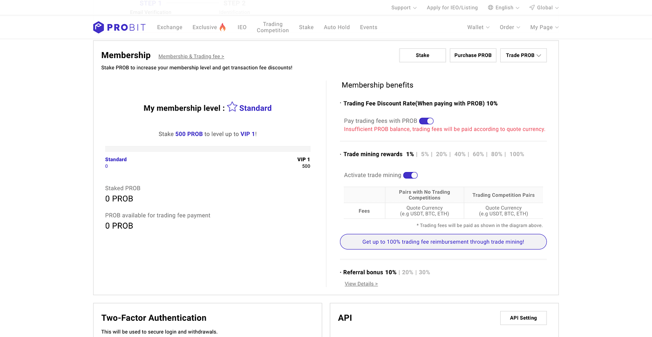Click the 100% trade mining reward tier
The height and width of the screenshot is (337, 652).
pos(517,154)
